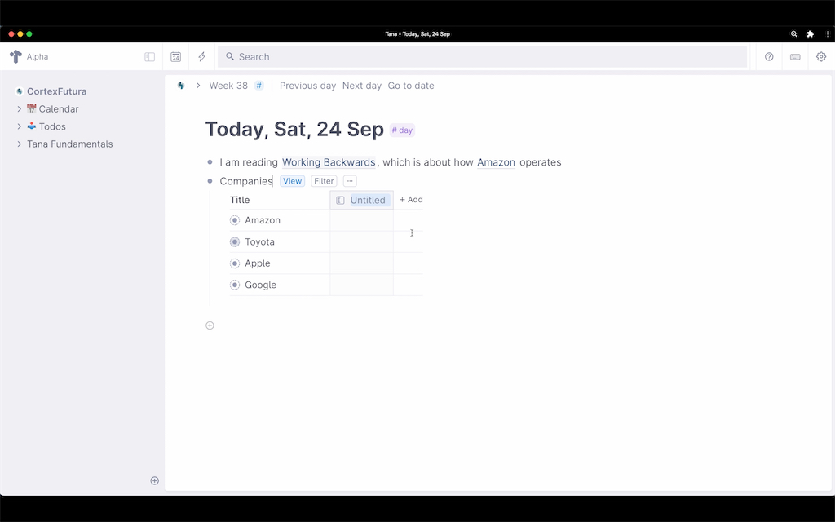Open the browser three-dot menu
This screenshot has height=522, width=835.
click(828, 34)
